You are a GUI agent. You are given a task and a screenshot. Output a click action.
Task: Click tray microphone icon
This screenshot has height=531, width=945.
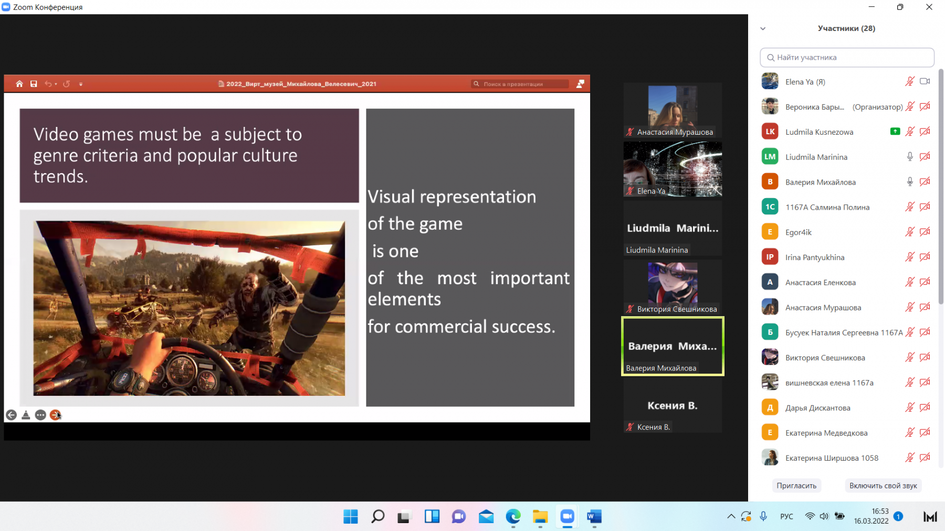pyautogui.click(x=763, y=516)
